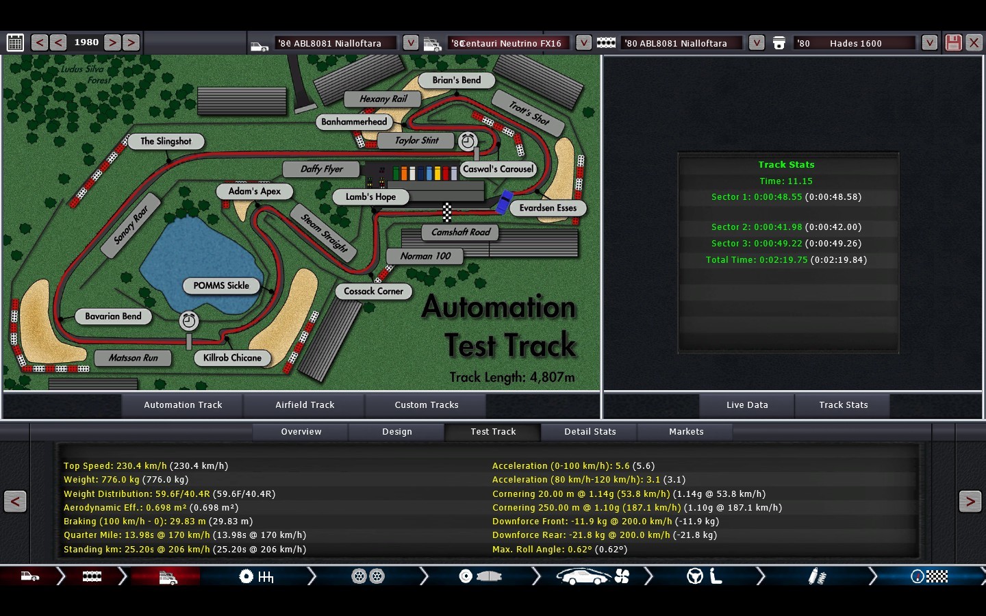The image size is (986, 616).
Task: Click the large right arrow beside stats
Action: pyautogui.click(x=970, y=502)
